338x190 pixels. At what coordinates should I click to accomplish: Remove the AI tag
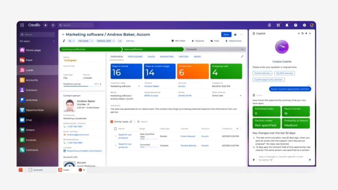74,41
